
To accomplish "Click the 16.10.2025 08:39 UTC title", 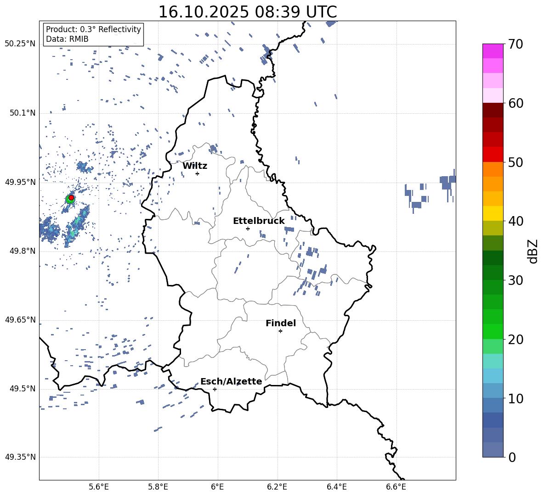I will [x=247, y=12].
